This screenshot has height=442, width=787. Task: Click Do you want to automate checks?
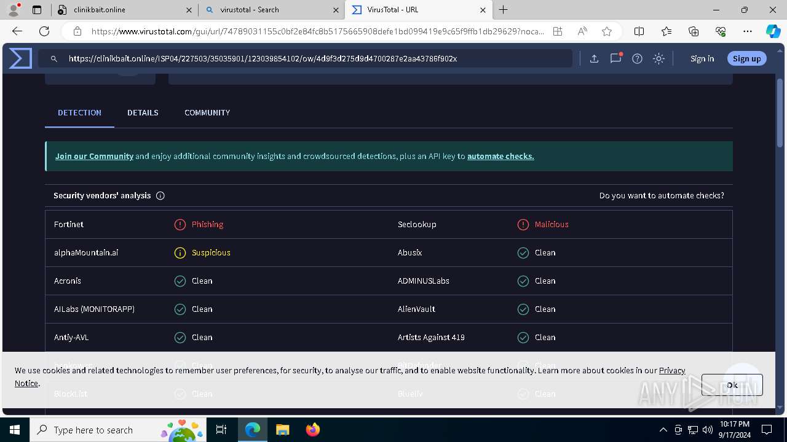point(662,195)
